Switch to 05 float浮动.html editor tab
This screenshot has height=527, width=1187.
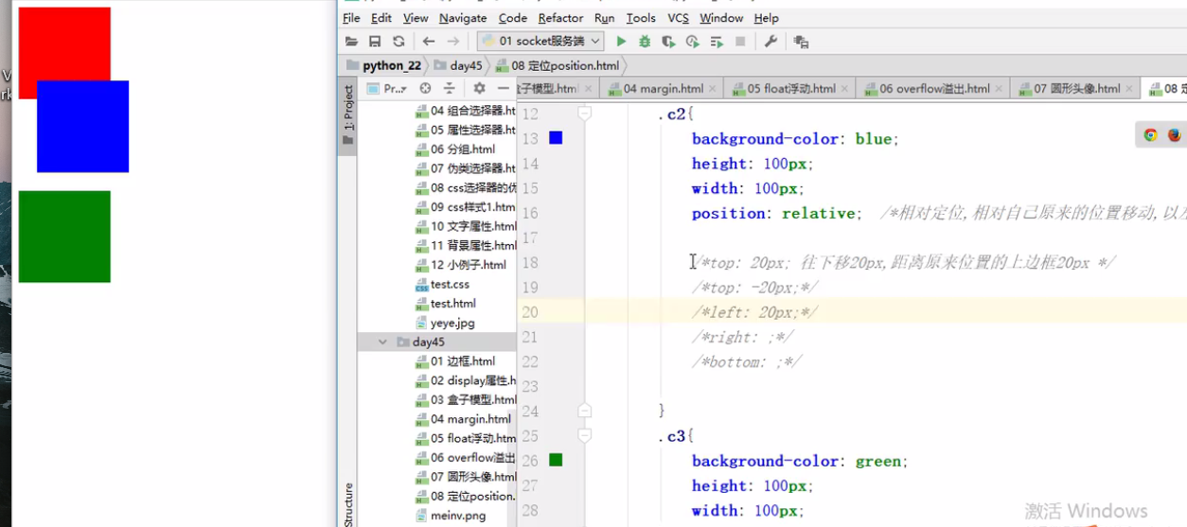pyautogui.click(x=790, y=88)
